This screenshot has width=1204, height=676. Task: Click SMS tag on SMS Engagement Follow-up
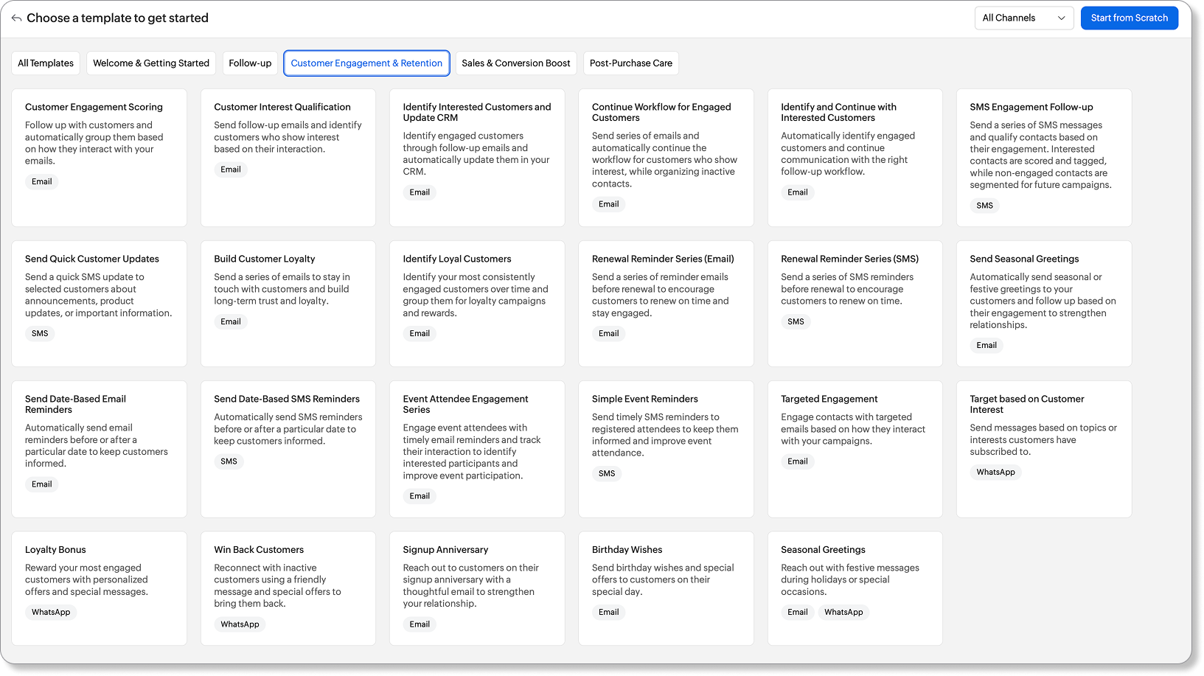pyautogui.click(x=984, y=206)
